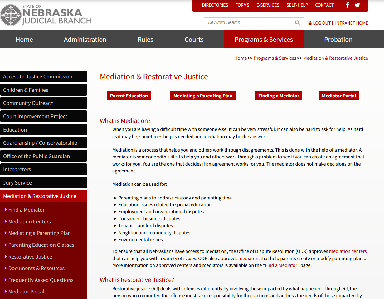Viewport: 384px width, 299px height.
Task: Click the "Employment and organizational disputes" bullet
Action: [161, 212]
